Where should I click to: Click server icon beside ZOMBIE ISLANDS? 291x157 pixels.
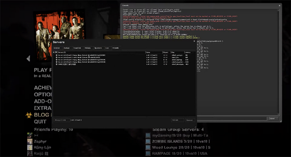(148, 142)
